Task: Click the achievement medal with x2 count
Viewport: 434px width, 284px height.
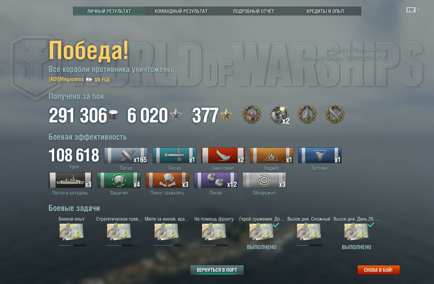Action: point(279,115)
